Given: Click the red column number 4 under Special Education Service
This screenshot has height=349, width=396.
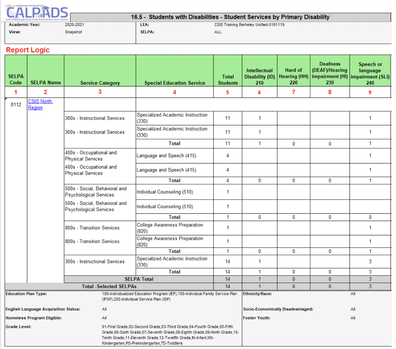Looking at the screenshot, I should pos(175,92).
